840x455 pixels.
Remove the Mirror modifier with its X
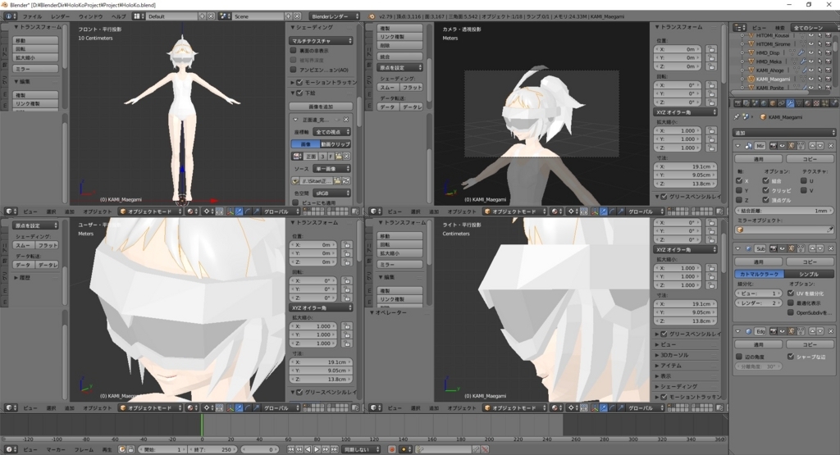coord(831,146)
